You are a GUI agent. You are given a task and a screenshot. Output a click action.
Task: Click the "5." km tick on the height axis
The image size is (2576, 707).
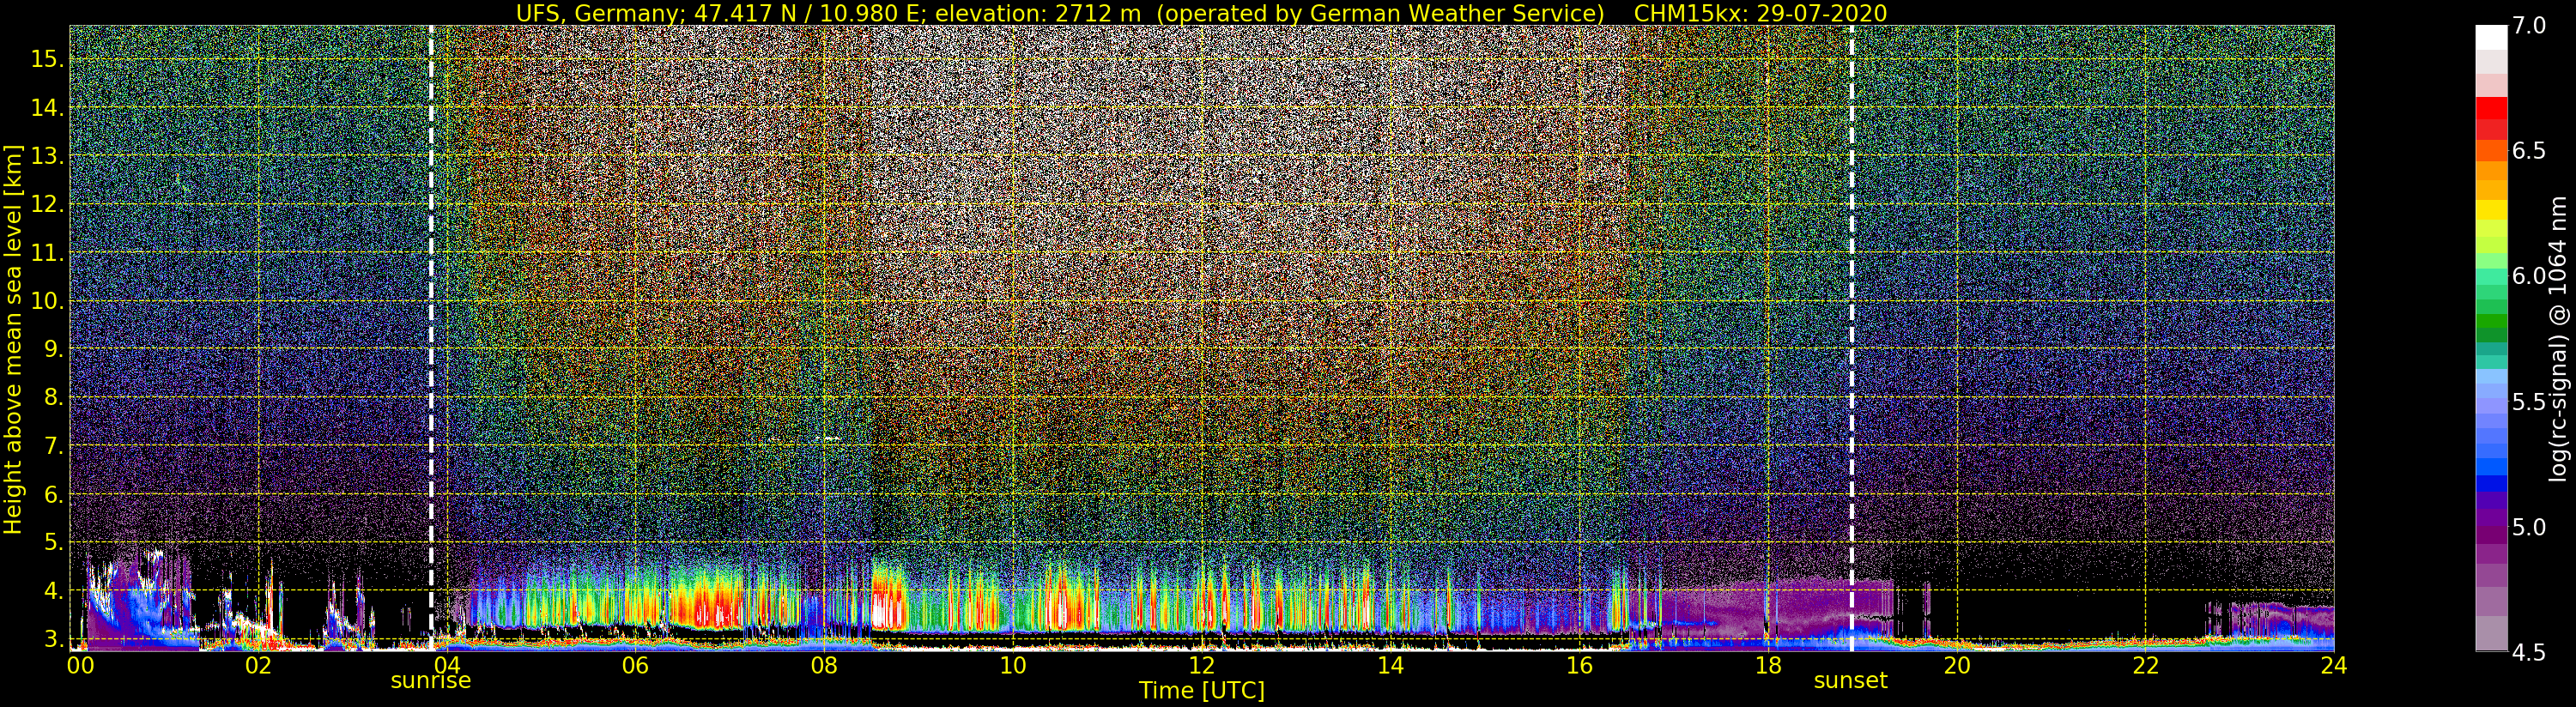(x=54, y=542)
